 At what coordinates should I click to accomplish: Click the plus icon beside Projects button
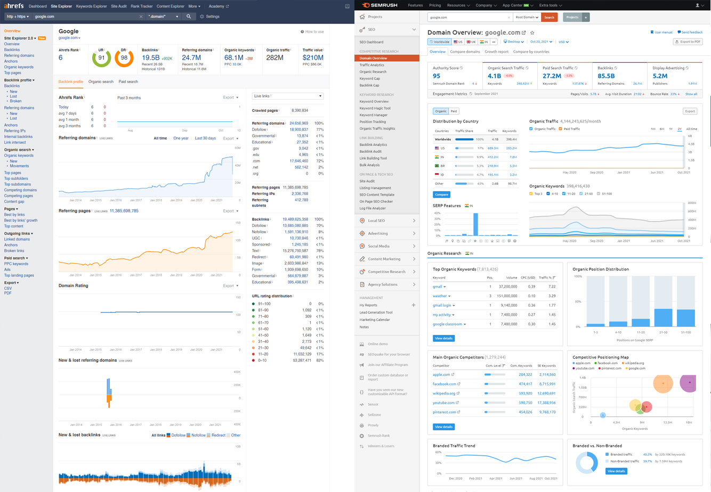(x=585, y=17)
